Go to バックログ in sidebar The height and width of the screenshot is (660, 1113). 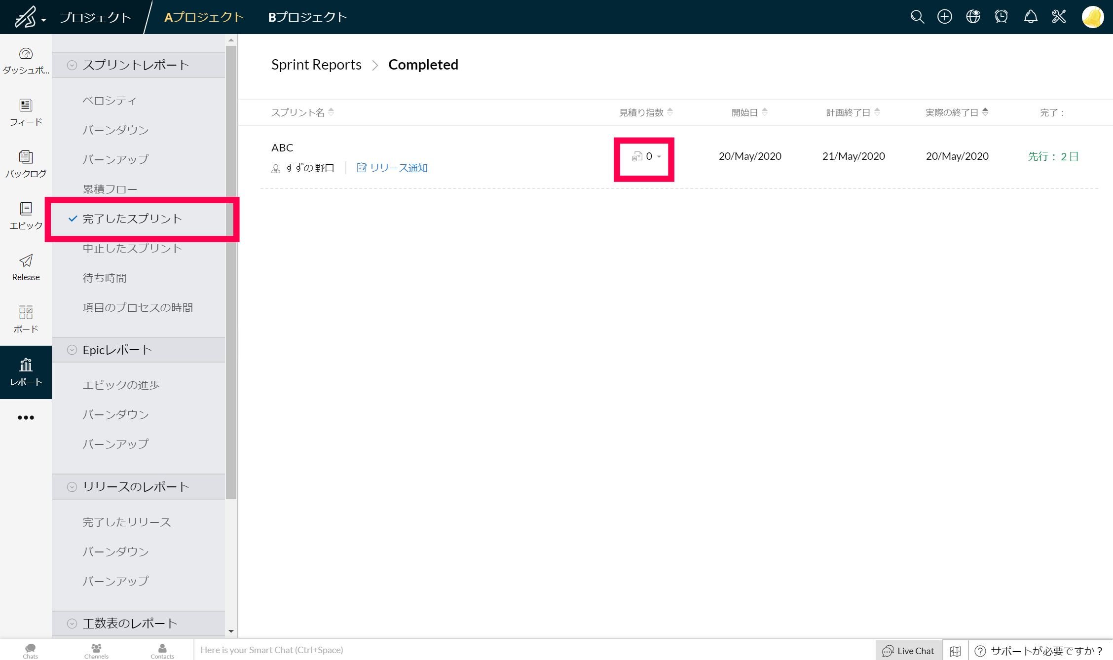(x=26, y=164)
